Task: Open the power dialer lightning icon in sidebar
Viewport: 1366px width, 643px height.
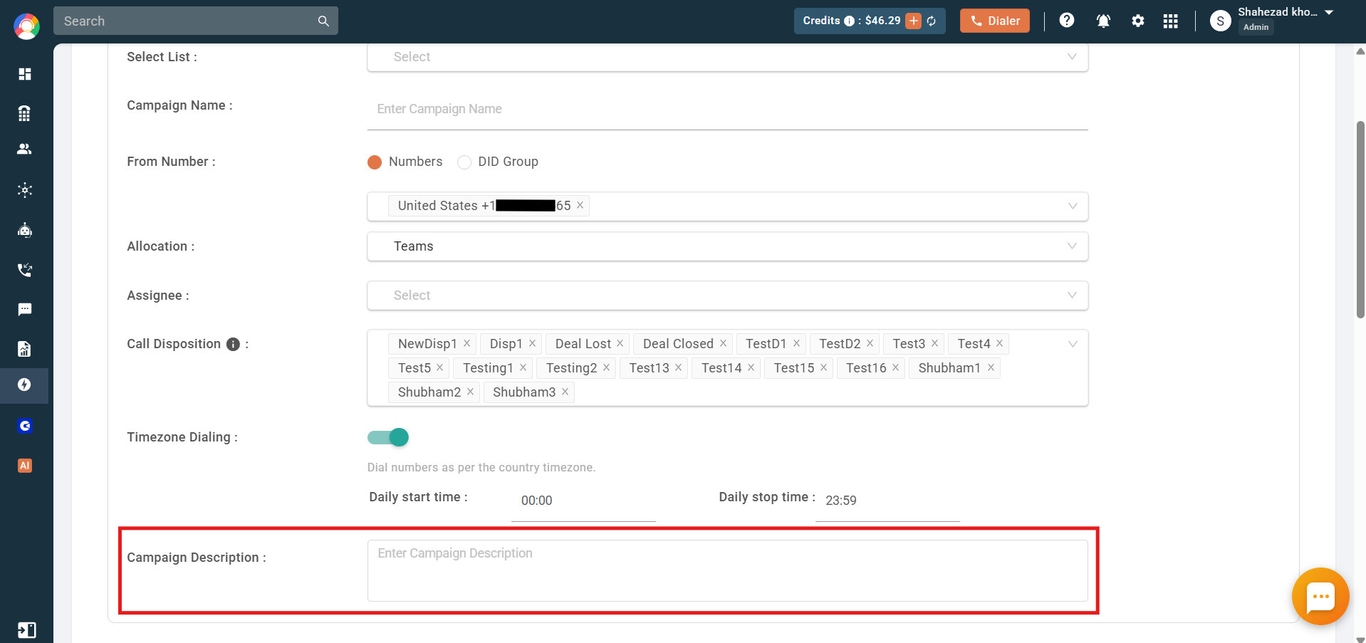Action: 25,385
